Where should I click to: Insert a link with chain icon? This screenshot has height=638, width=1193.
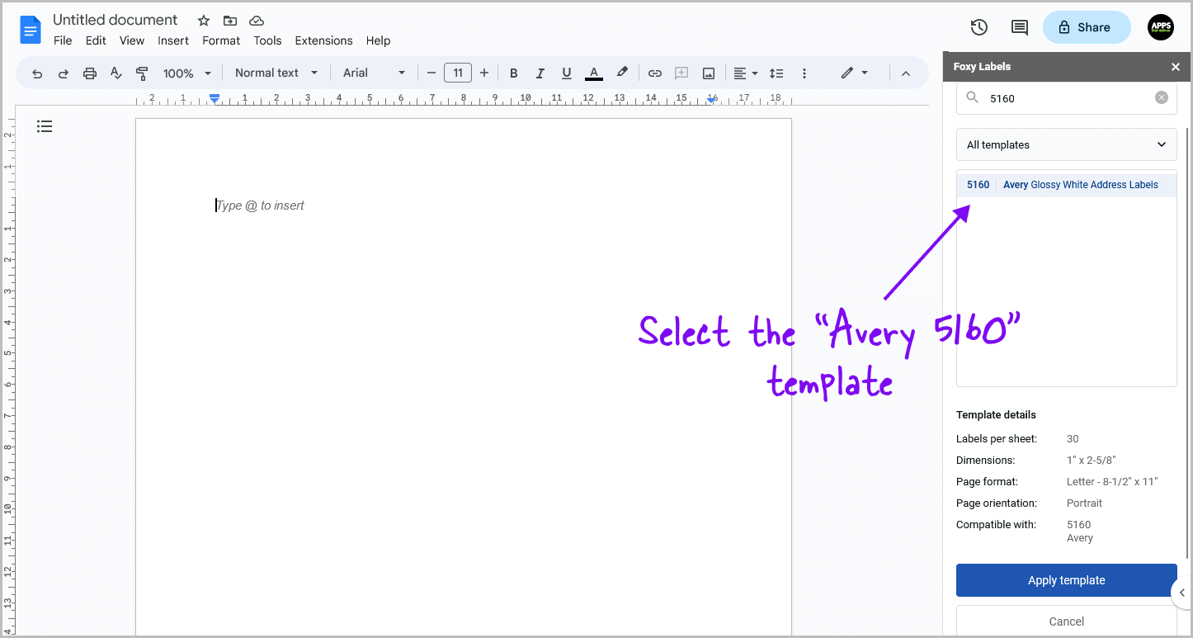click(x=655, y=73)
